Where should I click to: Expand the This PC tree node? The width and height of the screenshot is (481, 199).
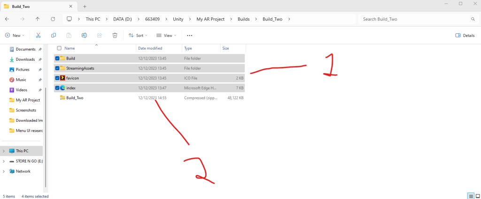tap(4, 151)
